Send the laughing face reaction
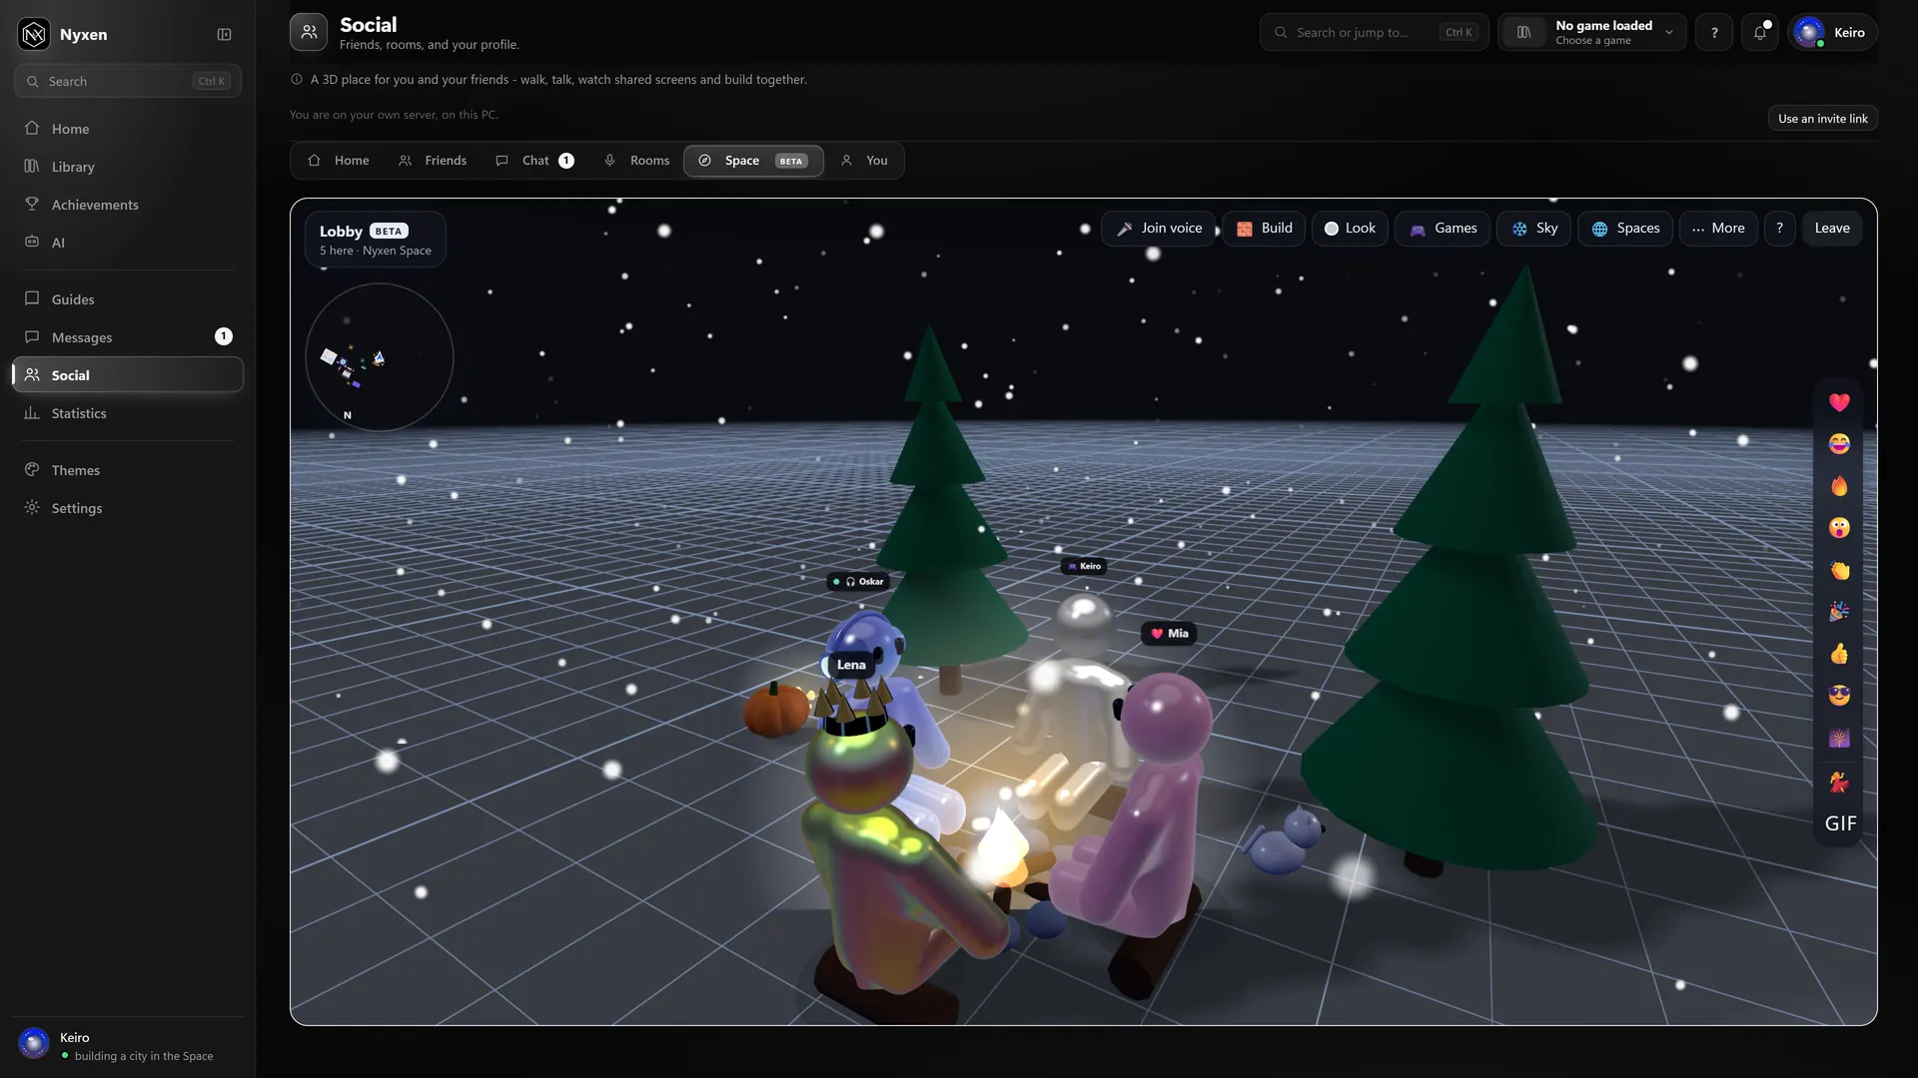Image resolution: width=1918 pixels, height=1078 pixels. 1839,444
